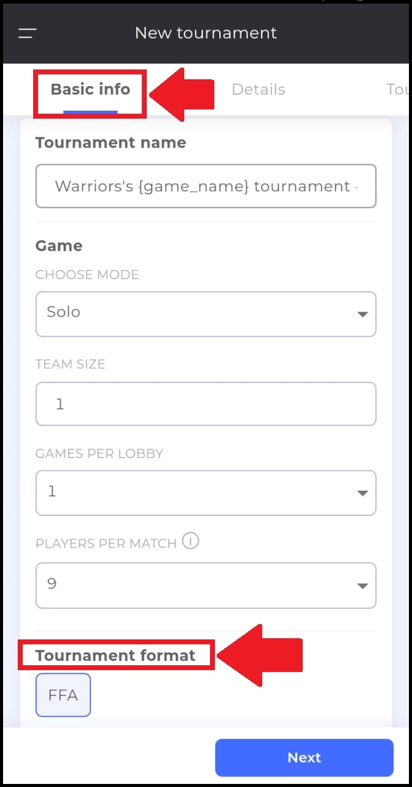
Task: Open the Games per lobby dropdown arrow
Action: (x=362, y=493)
